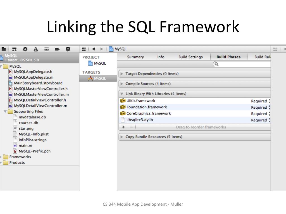This screenshot has width=286, height=214.
Task: Open the Symbol navigator icon
Action: point(14,49)
